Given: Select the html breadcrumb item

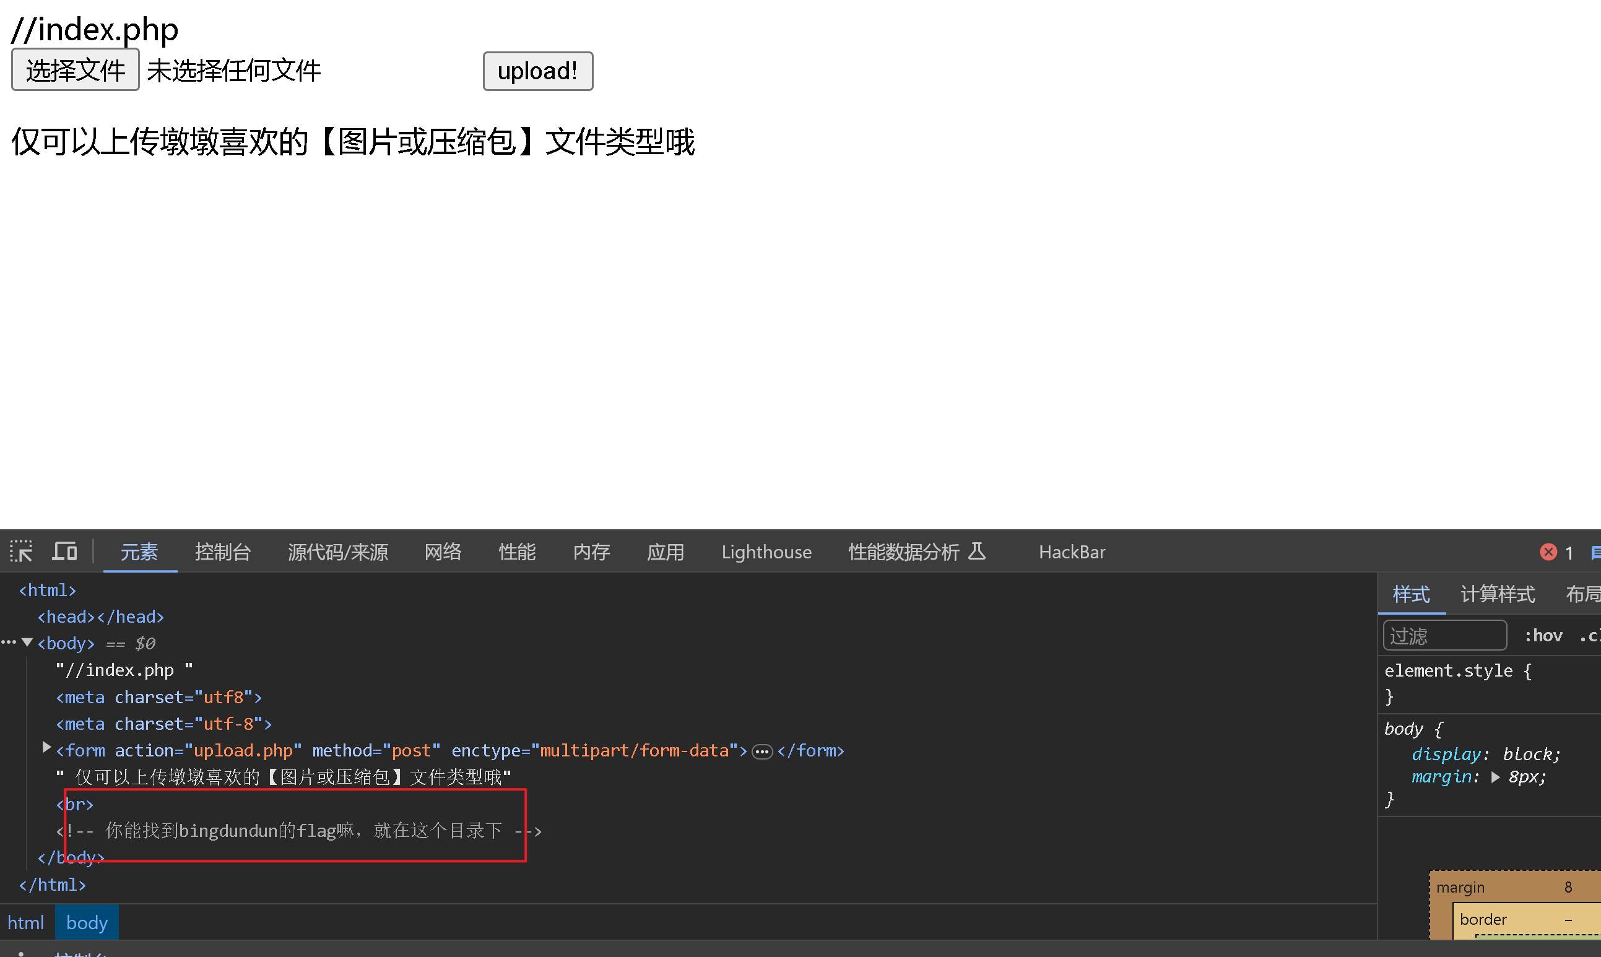Looking at the screenshot, I should 26,922.
